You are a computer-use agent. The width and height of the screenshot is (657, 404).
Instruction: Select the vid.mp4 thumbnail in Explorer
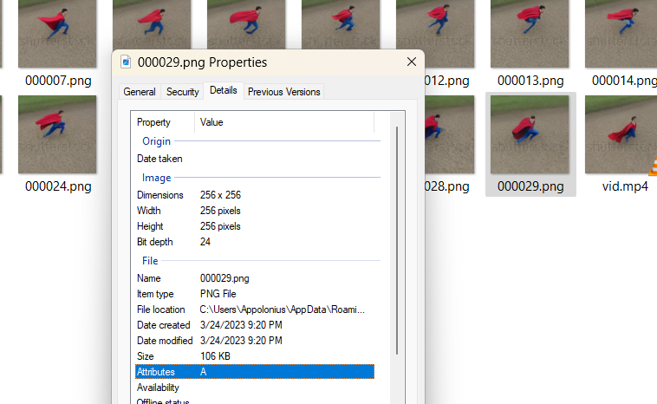tap(621, 134)
